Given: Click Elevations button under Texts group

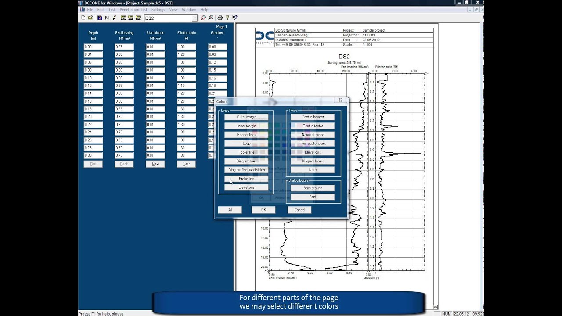Looking at the screenshot, I should pyautogui.click(x=313, y=152).
